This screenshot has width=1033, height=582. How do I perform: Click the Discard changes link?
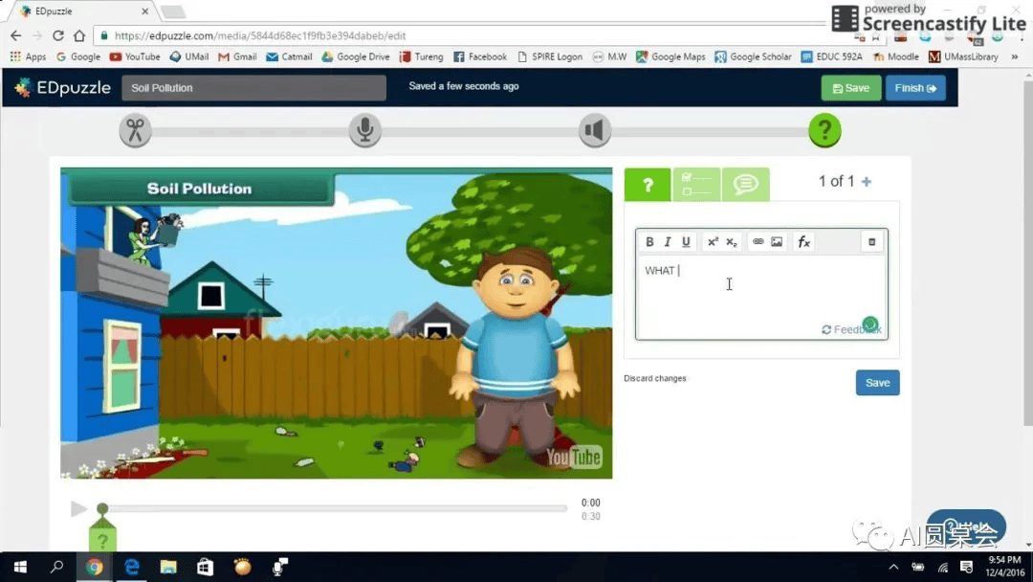pyautogui.click(x=655, y=379)
